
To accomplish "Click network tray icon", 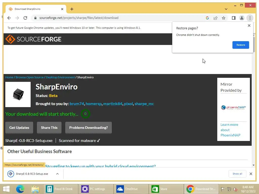I will coord(229,189).
